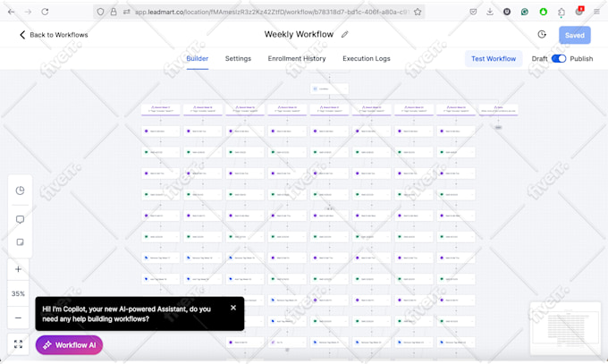Viewport: 608px width, 364px height.
Task: Open the Settings tab
Action: 238,59
